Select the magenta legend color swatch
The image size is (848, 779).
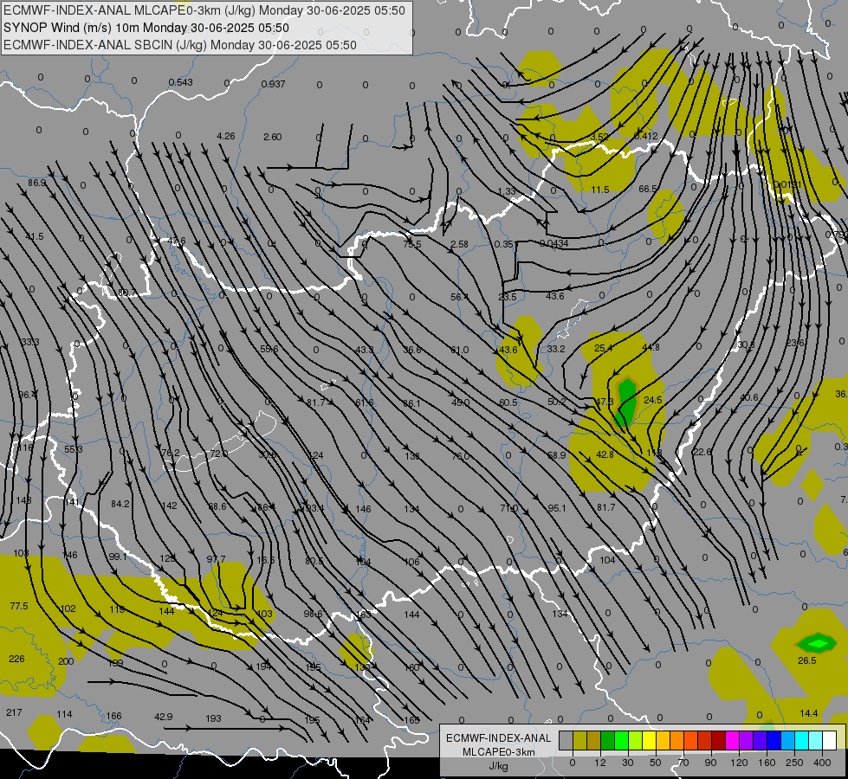(732, 741)
